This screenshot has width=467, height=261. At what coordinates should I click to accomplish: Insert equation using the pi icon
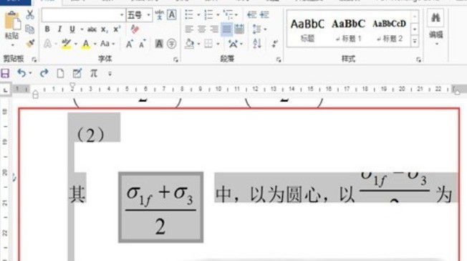[x=94, y=73]
